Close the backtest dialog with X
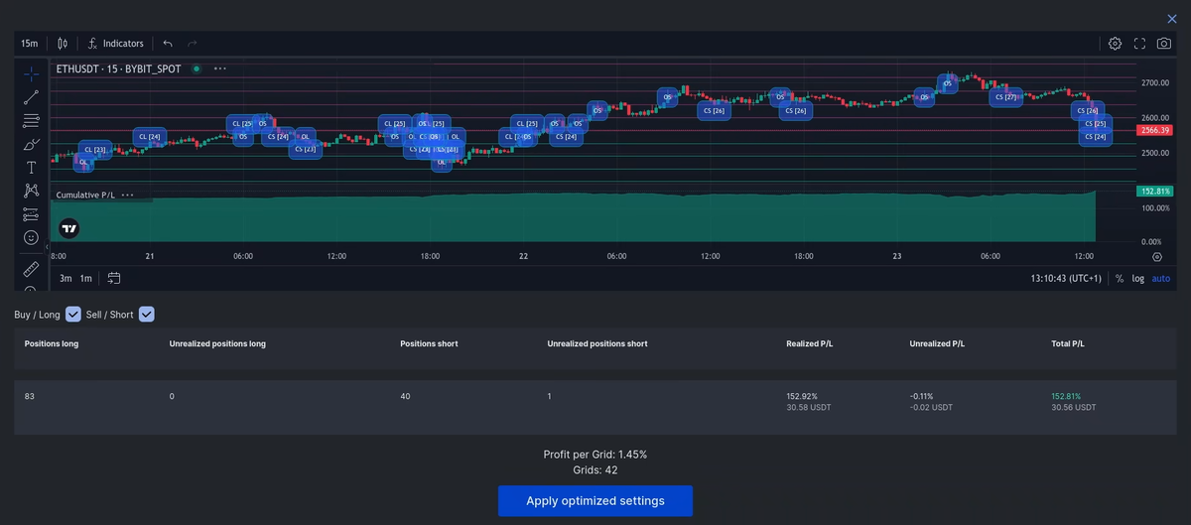Screen dimensions: 1191x525 pyautogui.click(x=1172, y=18)
